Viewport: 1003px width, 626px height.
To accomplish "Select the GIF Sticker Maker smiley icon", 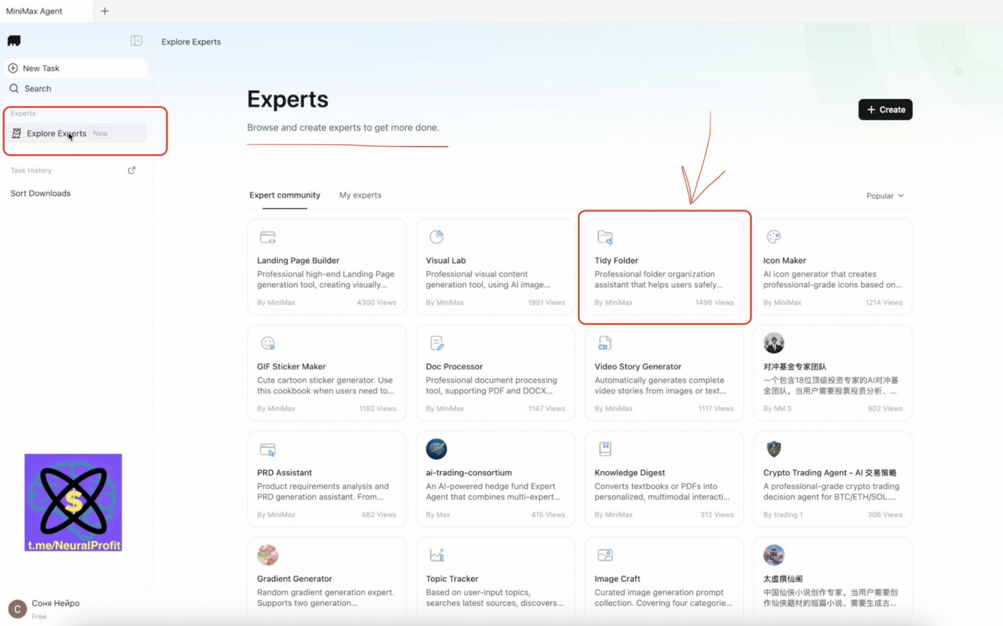I will click(267, 343).
